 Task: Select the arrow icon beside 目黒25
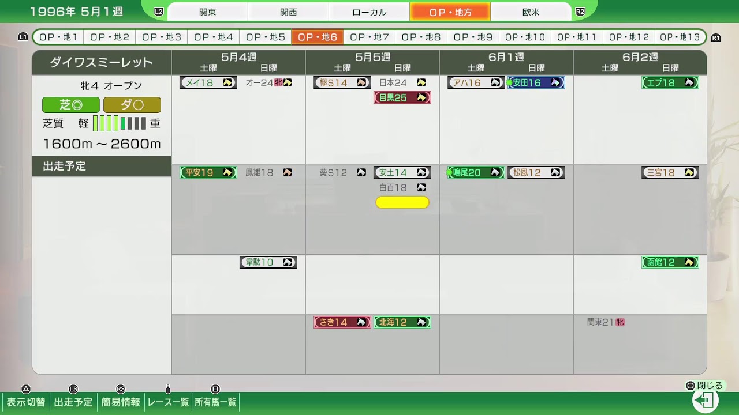pos(421,97)
